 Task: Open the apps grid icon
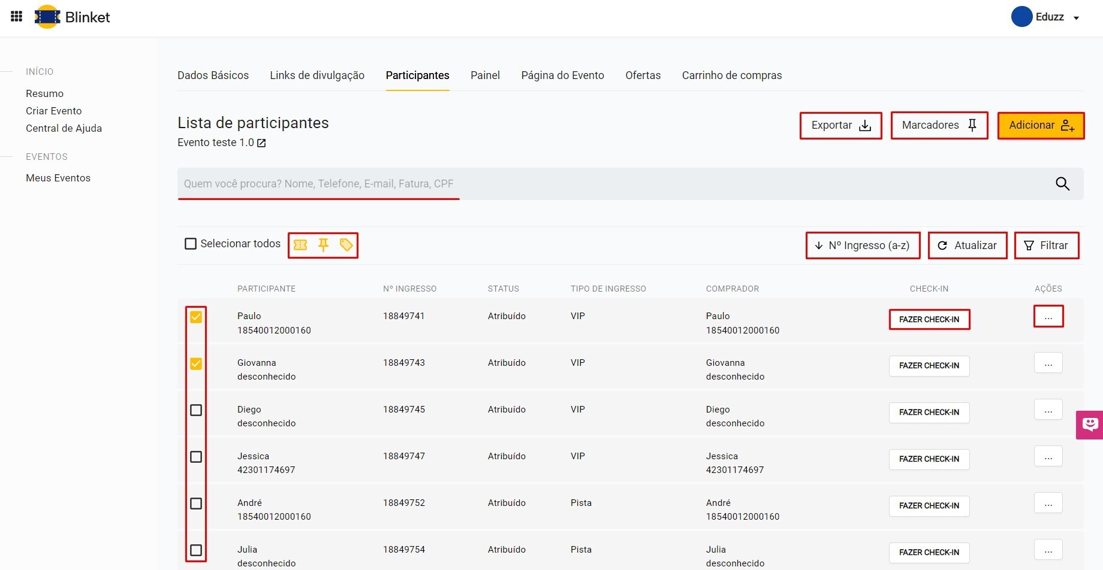pos(17,17)
